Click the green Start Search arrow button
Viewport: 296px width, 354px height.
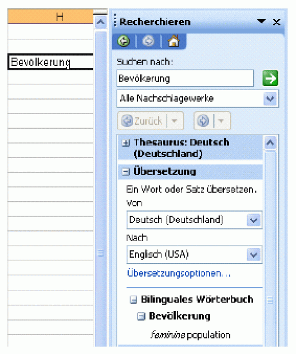271,78
